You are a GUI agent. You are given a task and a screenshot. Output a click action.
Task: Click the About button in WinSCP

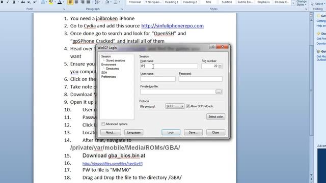(111, 132)
